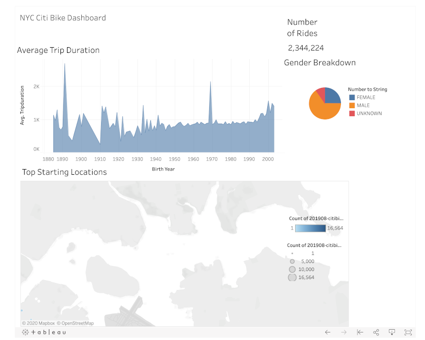Select the 16,564 size legend circle

[292, 277]
